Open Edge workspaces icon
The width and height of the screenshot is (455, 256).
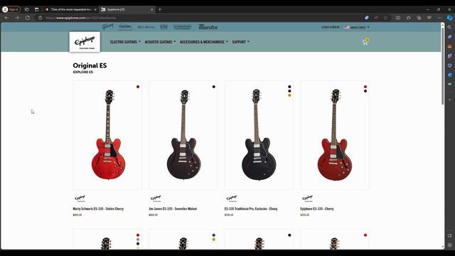[27, 9]
